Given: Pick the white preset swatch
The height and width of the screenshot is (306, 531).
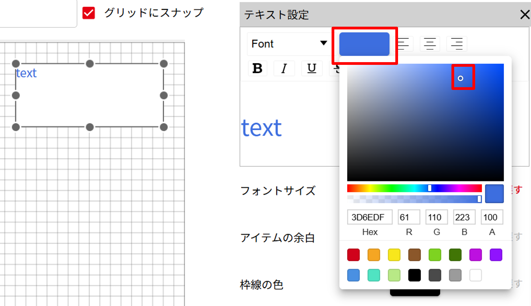Looking at the screenshot, I should pyautogui.click(x=475, y=275).
